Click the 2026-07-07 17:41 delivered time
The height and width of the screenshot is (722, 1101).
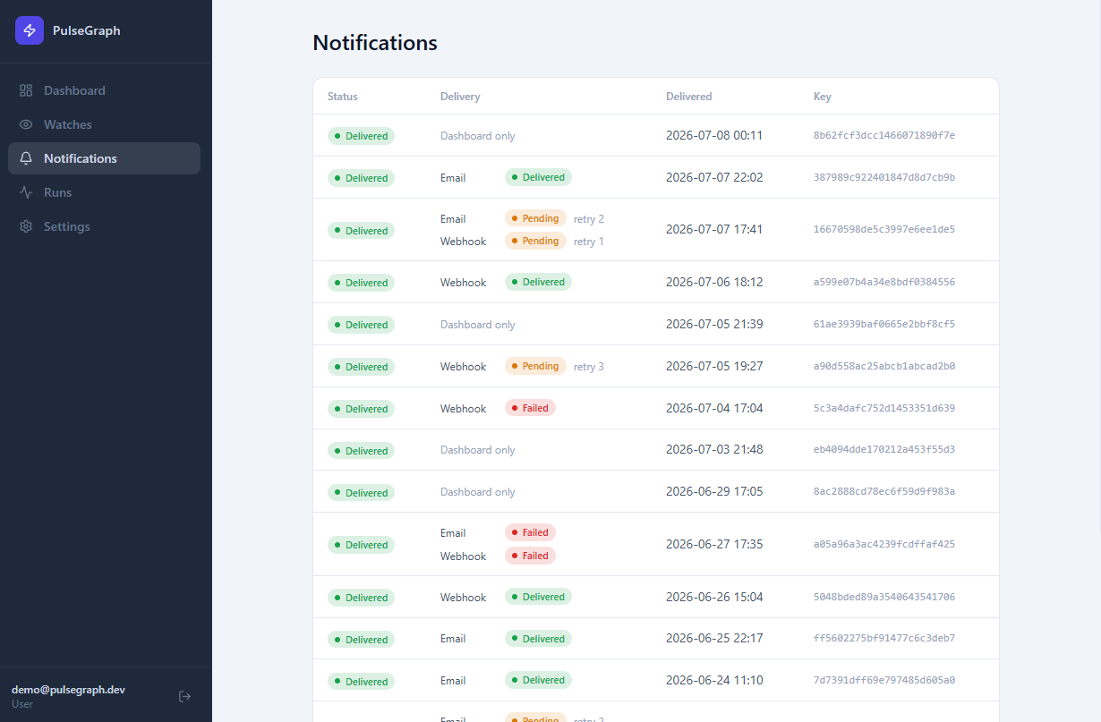(714, 229)
